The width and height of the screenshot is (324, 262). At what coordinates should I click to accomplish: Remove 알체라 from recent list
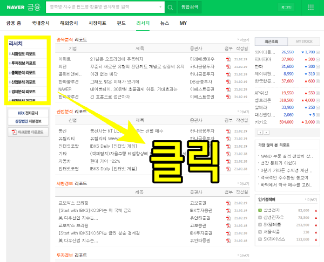[x=318, y=108]
